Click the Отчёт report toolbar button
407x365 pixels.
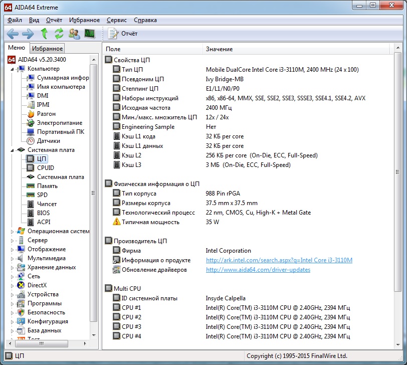click(x=123, y=34)
